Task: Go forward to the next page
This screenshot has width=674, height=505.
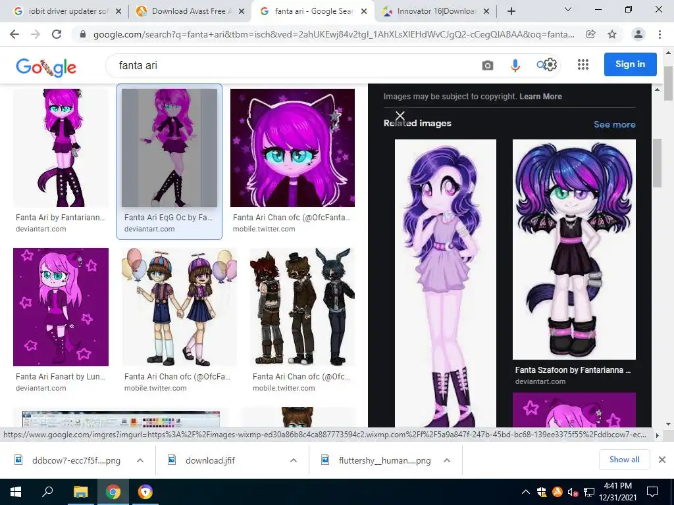Action: click(x=36, y=34)
